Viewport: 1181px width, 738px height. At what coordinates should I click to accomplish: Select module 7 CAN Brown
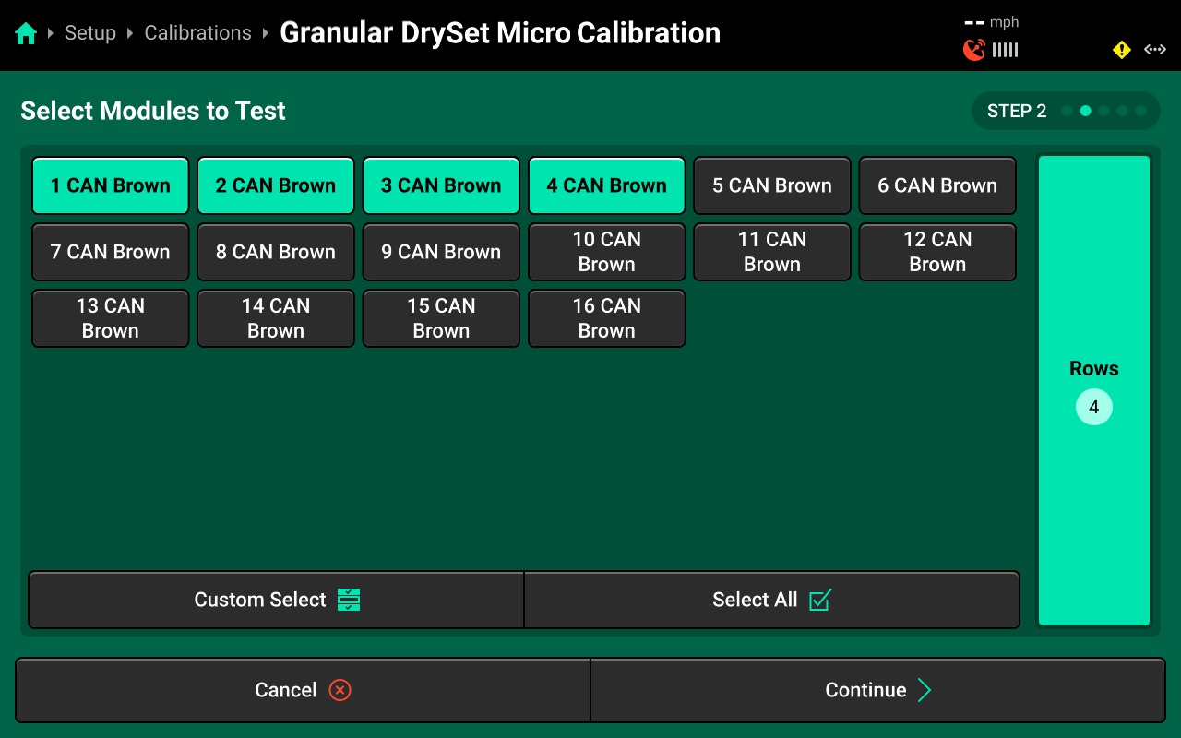click(x=111, y=252)
